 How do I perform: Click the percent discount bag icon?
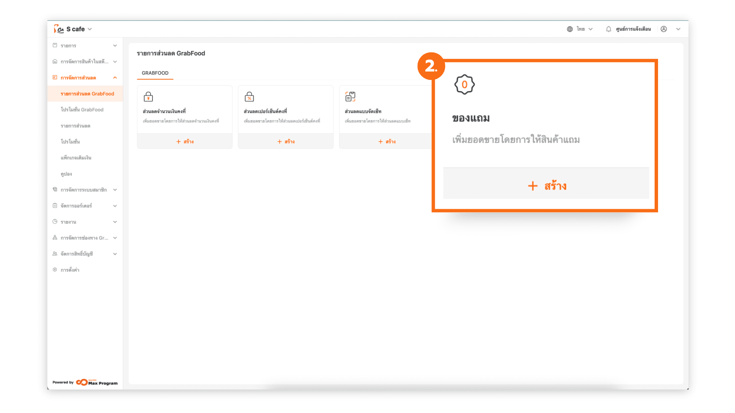point(249,97)
